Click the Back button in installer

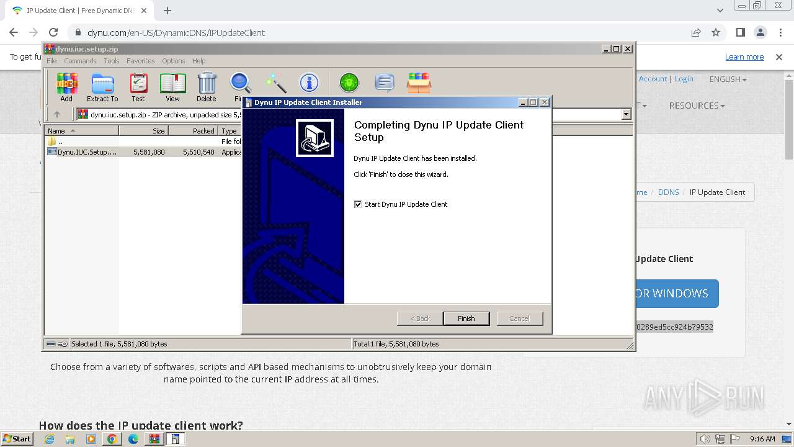click(x=420, y=318)
